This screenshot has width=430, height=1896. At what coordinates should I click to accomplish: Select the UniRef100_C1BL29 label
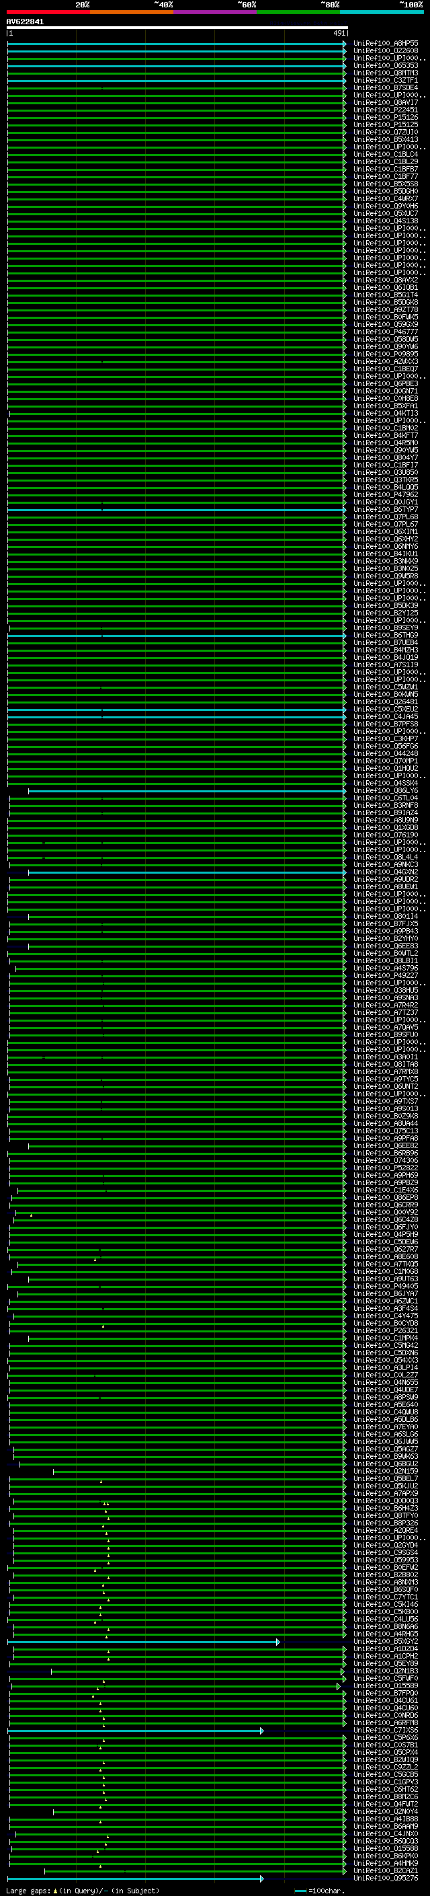(x=386, y=162)
